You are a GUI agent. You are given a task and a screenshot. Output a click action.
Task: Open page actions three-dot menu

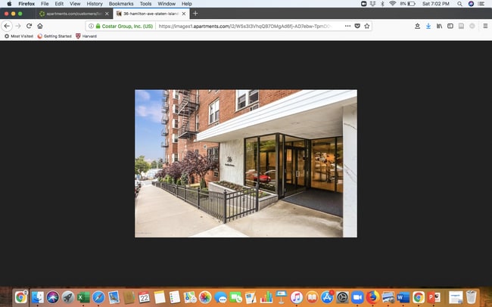pos(347,26)
